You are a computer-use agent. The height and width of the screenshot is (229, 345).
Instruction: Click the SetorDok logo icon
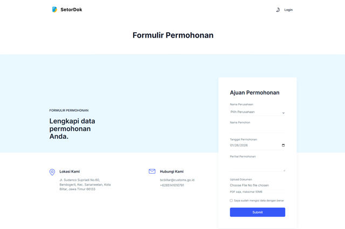[x=54, y=10]
